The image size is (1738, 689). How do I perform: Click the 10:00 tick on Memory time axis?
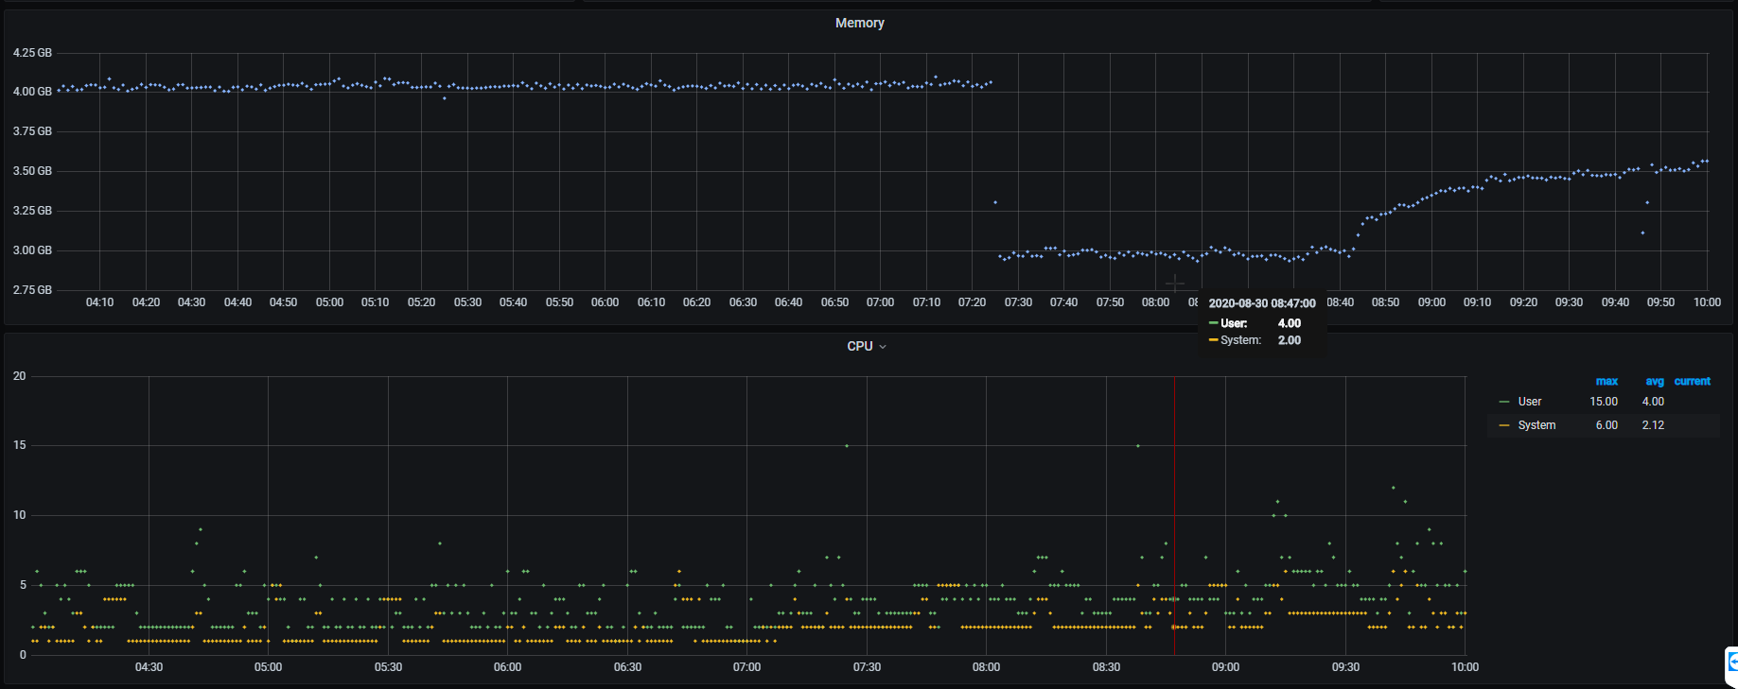pyautogui.click(x=1706, y=302)
